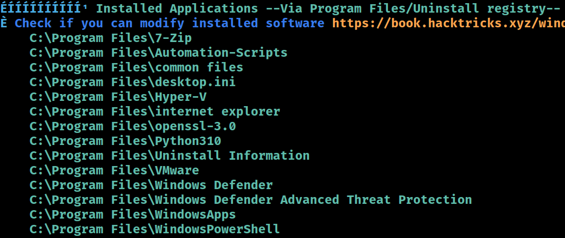Click the hacktricks.xyz URL link
The height and width of the screenshot is (238, 565).
pyautogui.click(x=448, y=23)
